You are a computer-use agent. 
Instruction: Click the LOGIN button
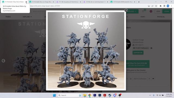166,11
